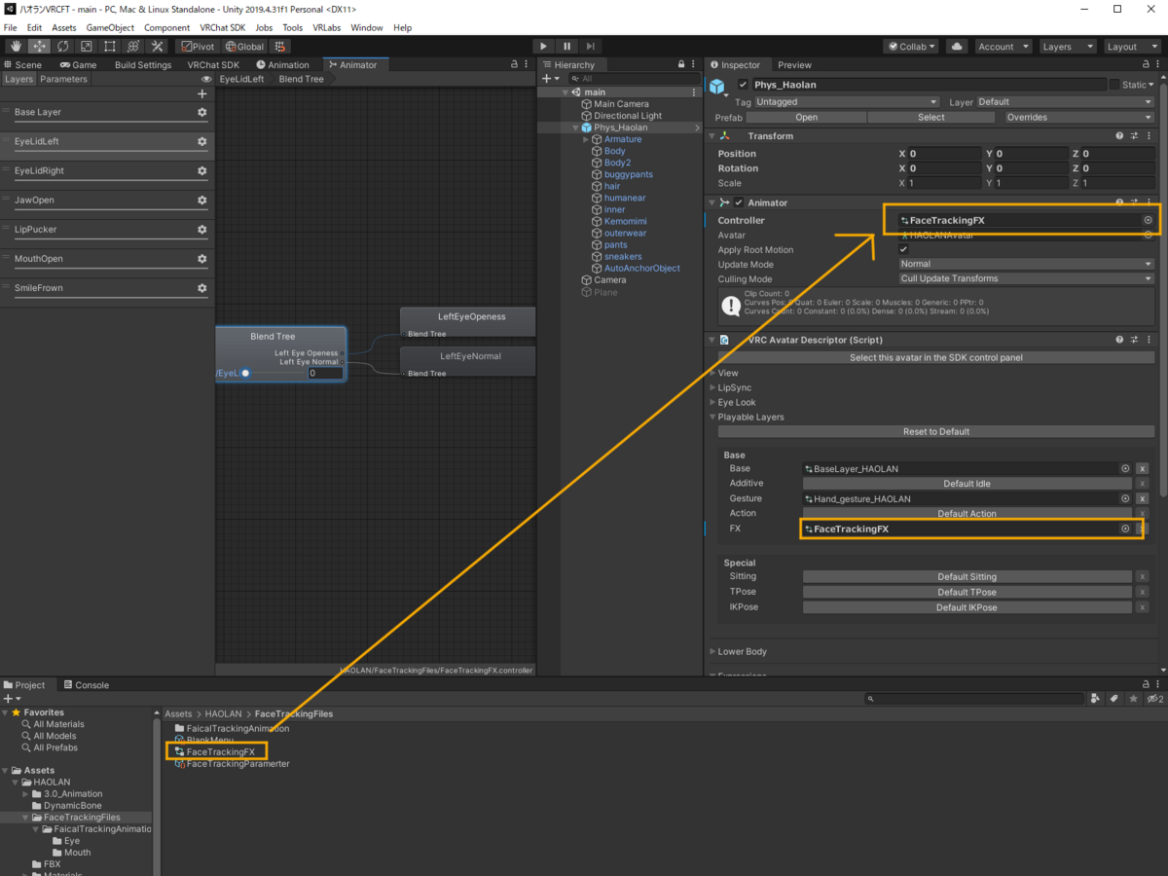Open settings gear for EyeLidLeft layer

[x=202, y=141]
